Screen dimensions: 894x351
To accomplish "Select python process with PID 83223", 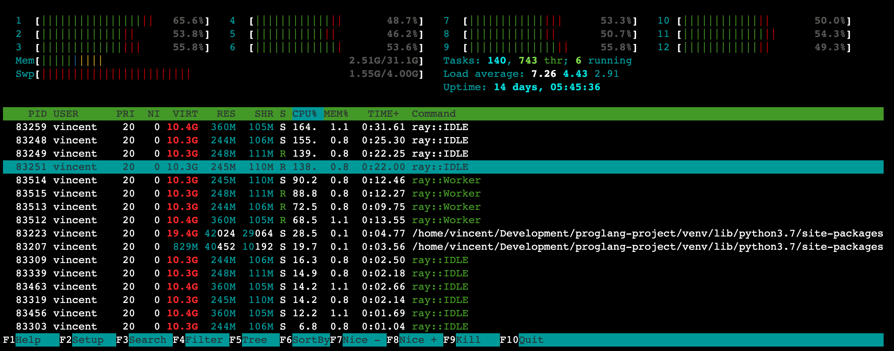I will 443,234.
